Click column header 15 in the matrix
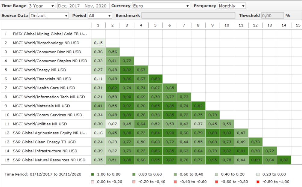 pos(298,25)
